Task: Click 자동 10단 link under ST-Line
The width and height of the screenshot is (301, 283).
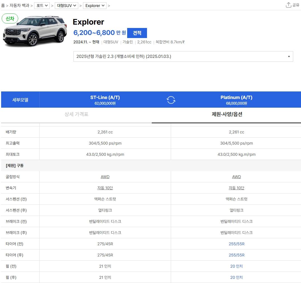Action: click(105, 188)
